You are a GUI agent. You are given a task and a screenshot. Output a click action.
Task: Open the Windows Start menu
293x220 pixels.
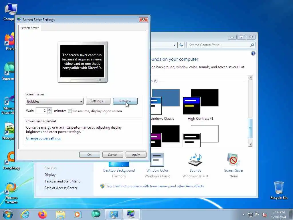pyautogui.click(x=8, y=214)
